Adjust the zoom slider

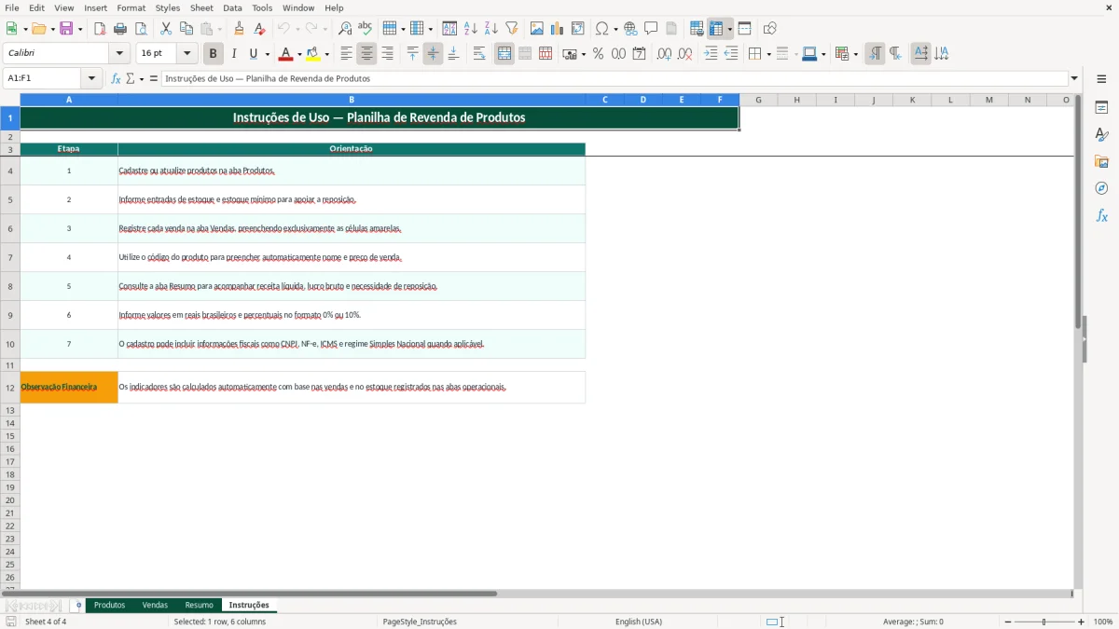1043,622
